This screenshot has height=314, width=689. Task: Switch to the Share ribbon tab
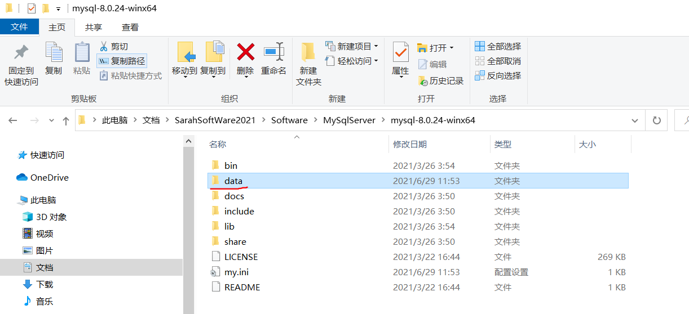pyautogui.click(x=94, y=27)
